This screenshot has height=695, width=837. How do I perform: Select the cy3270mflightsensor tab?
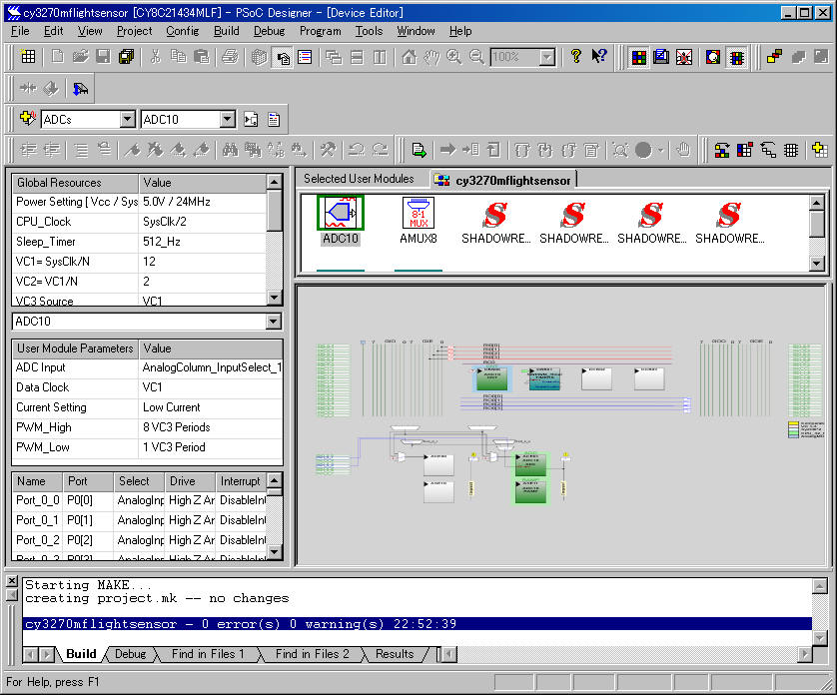pyautogui.click(x=504, y=181)
